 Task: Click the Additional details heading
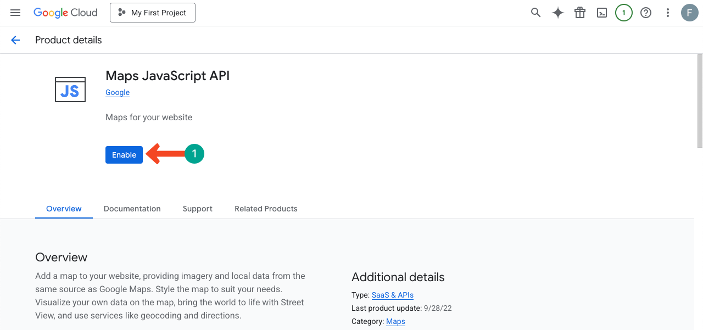[398, 277]
